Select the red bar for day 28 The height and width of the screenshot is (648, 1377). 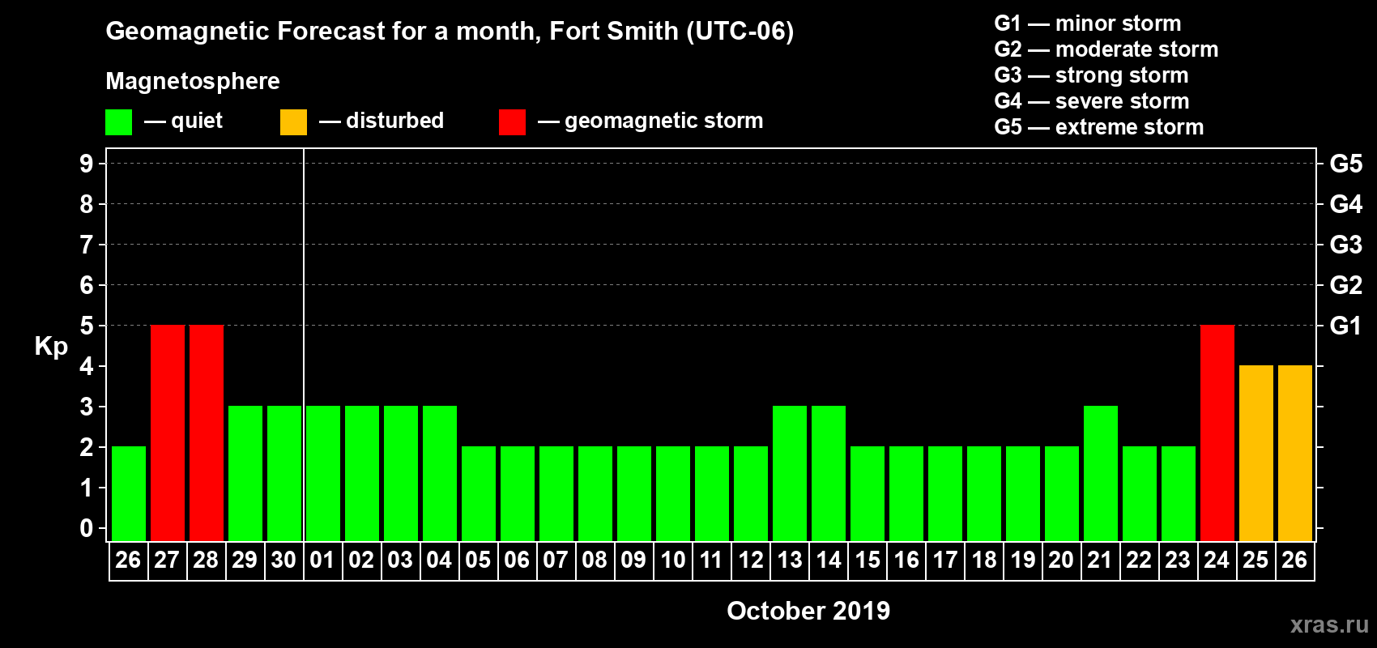pos(207,433)
